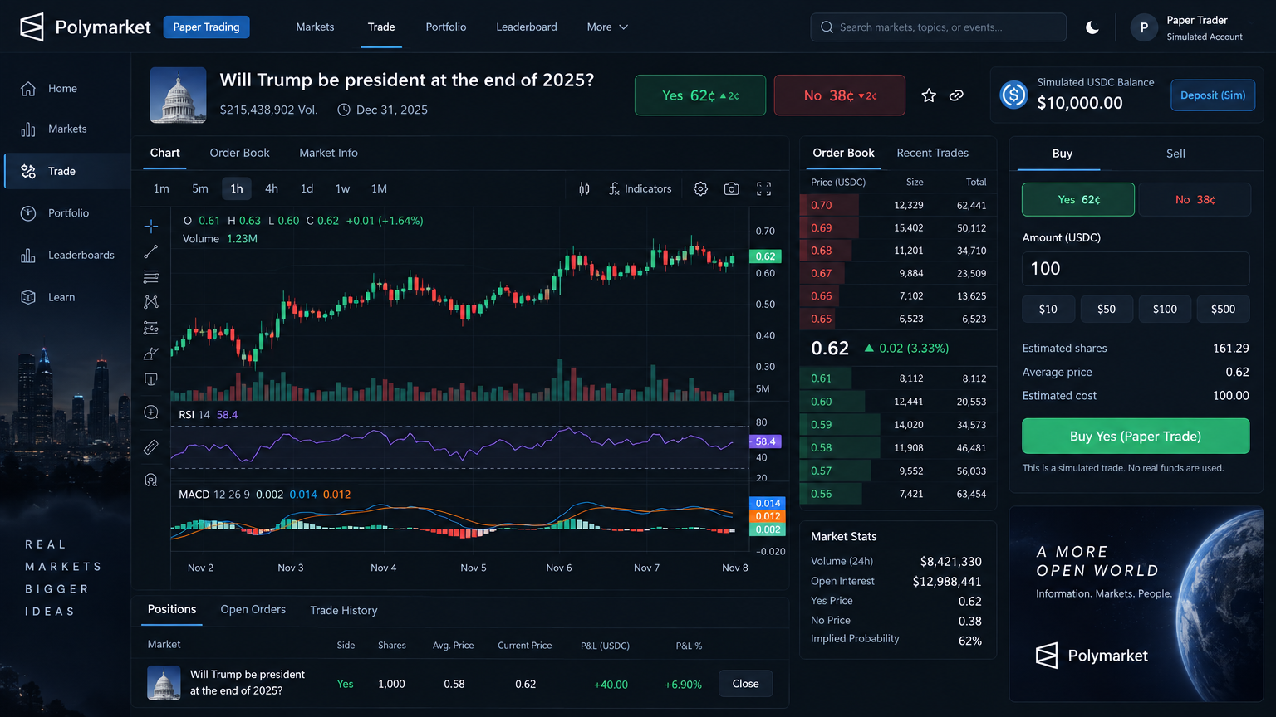The width and height of the screenshot is (1276, 717).
Task: Select the trend line drawing tool
Action: coord(151,251)
